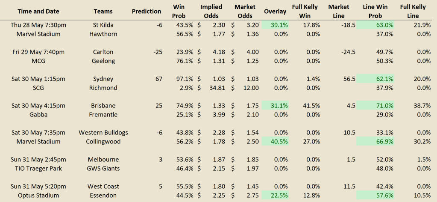Select the Market Line header
The image size is (437, 202).
pyautogui.click(x=339, y=11)
